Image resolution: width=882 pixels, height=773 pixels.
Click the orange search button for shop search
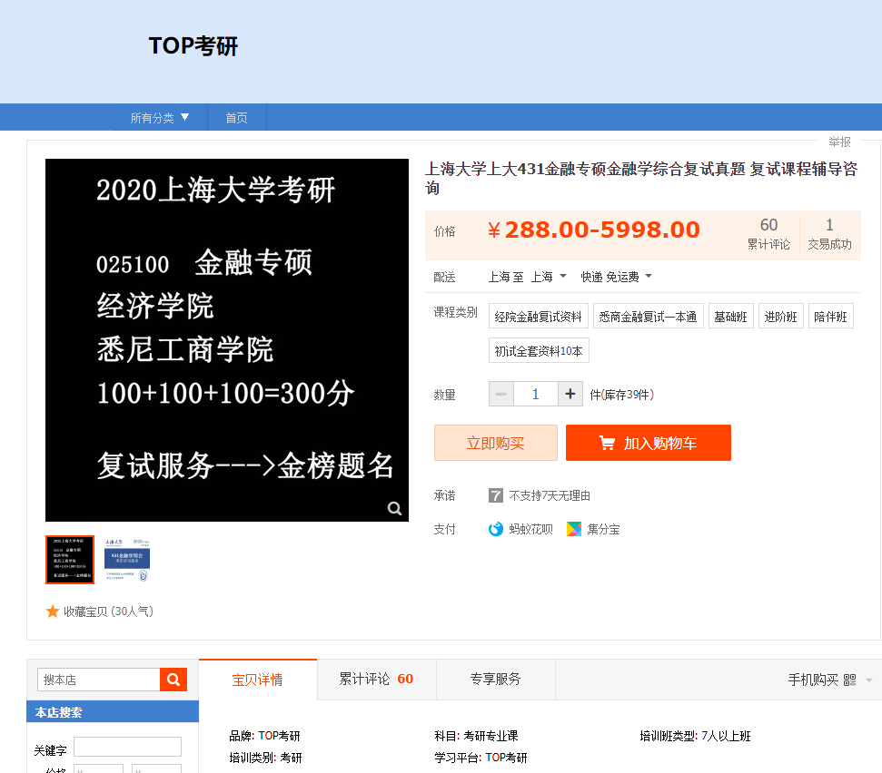click(173, 680)
